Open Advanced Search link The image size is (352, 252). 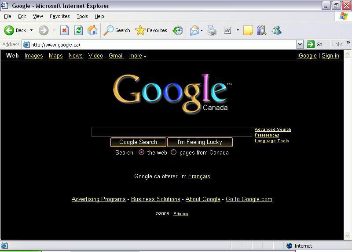coord(273,129)
